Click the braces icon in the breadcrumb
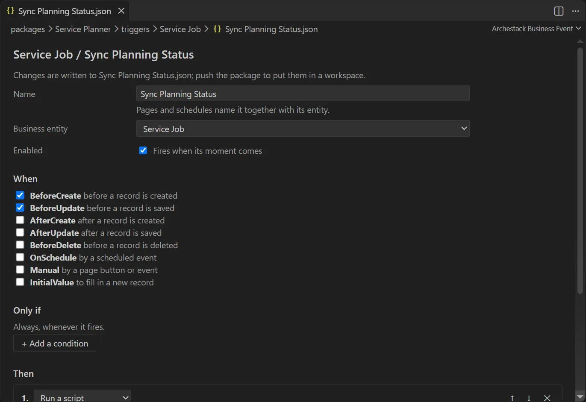Image resolution: width=586 pixels, height=402 pixels. [217, 29]
